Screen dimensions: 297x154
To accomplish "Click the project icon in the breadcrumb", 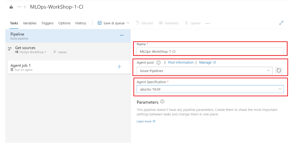I will [11, 7].
